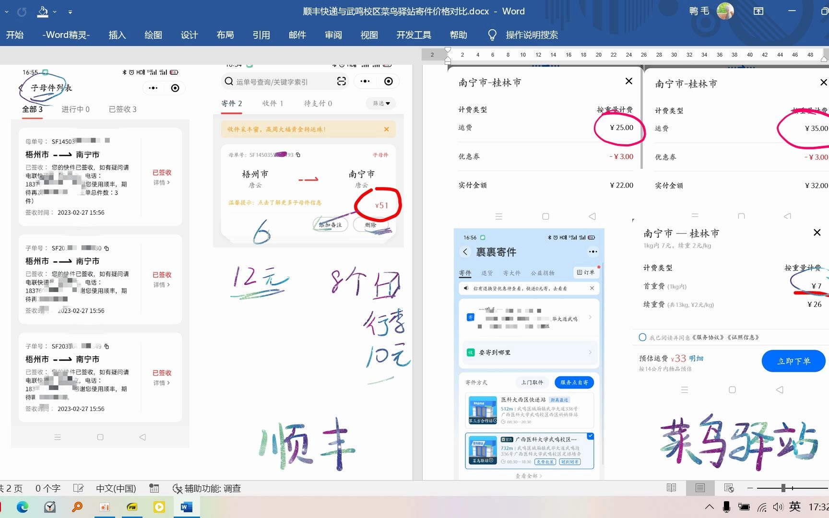Open the 邮件 ribbon tab
829x518 pixels.
pos(297,35)
